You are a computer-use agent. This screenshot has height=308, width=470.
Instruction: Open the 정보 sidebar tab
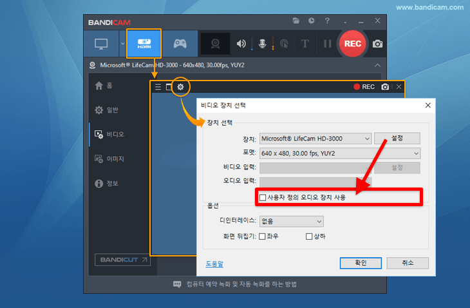pyautogui.click(x=106, y=183)
